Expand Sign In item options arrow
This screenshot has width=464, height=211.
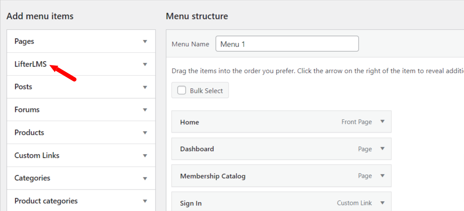tap(382, 203)
